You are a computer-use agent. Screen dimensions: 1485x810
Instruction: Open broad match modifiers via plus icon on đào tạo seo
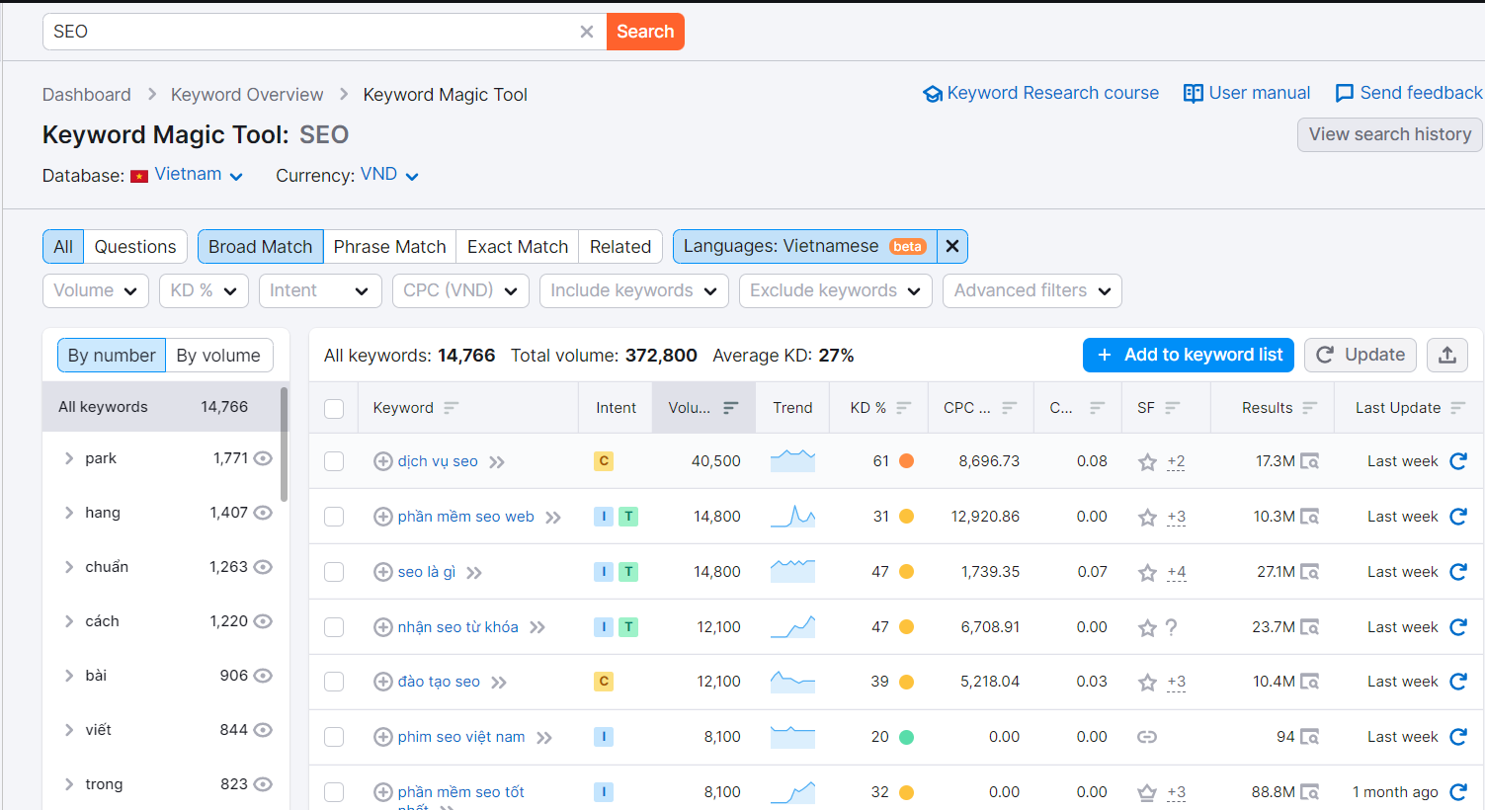pos(382,682)
